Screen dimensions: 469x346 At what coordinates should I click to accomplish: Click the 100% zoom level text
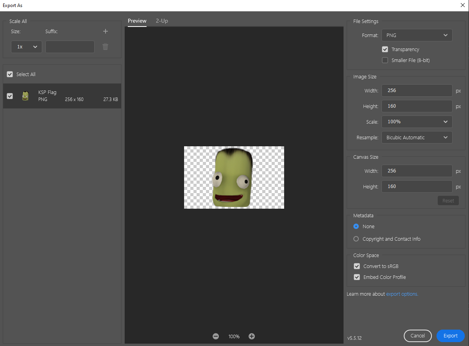[x=234, y=336]
